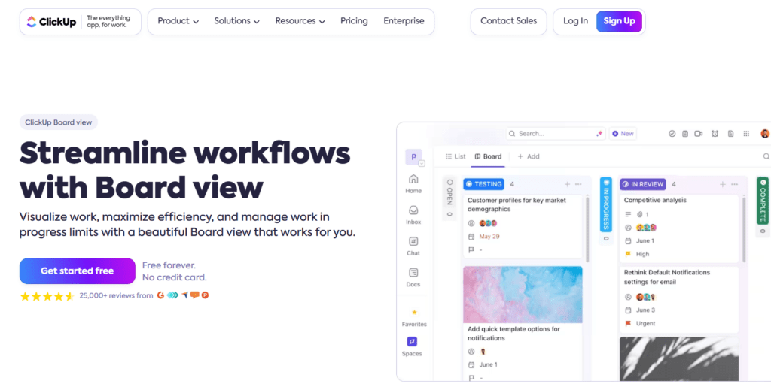Expand the collapsed Complete column

tap(762, 201)
